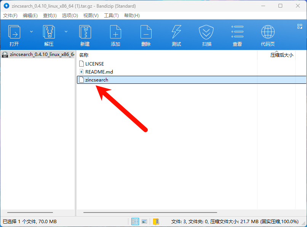Select the zincsearch file row
Screen dimensions: 307x227
tap(192, 80)
